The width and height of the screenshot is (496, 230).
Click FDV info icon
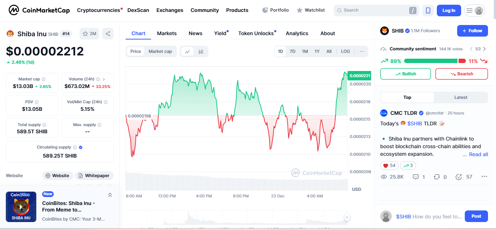click(x=37, y=102)
